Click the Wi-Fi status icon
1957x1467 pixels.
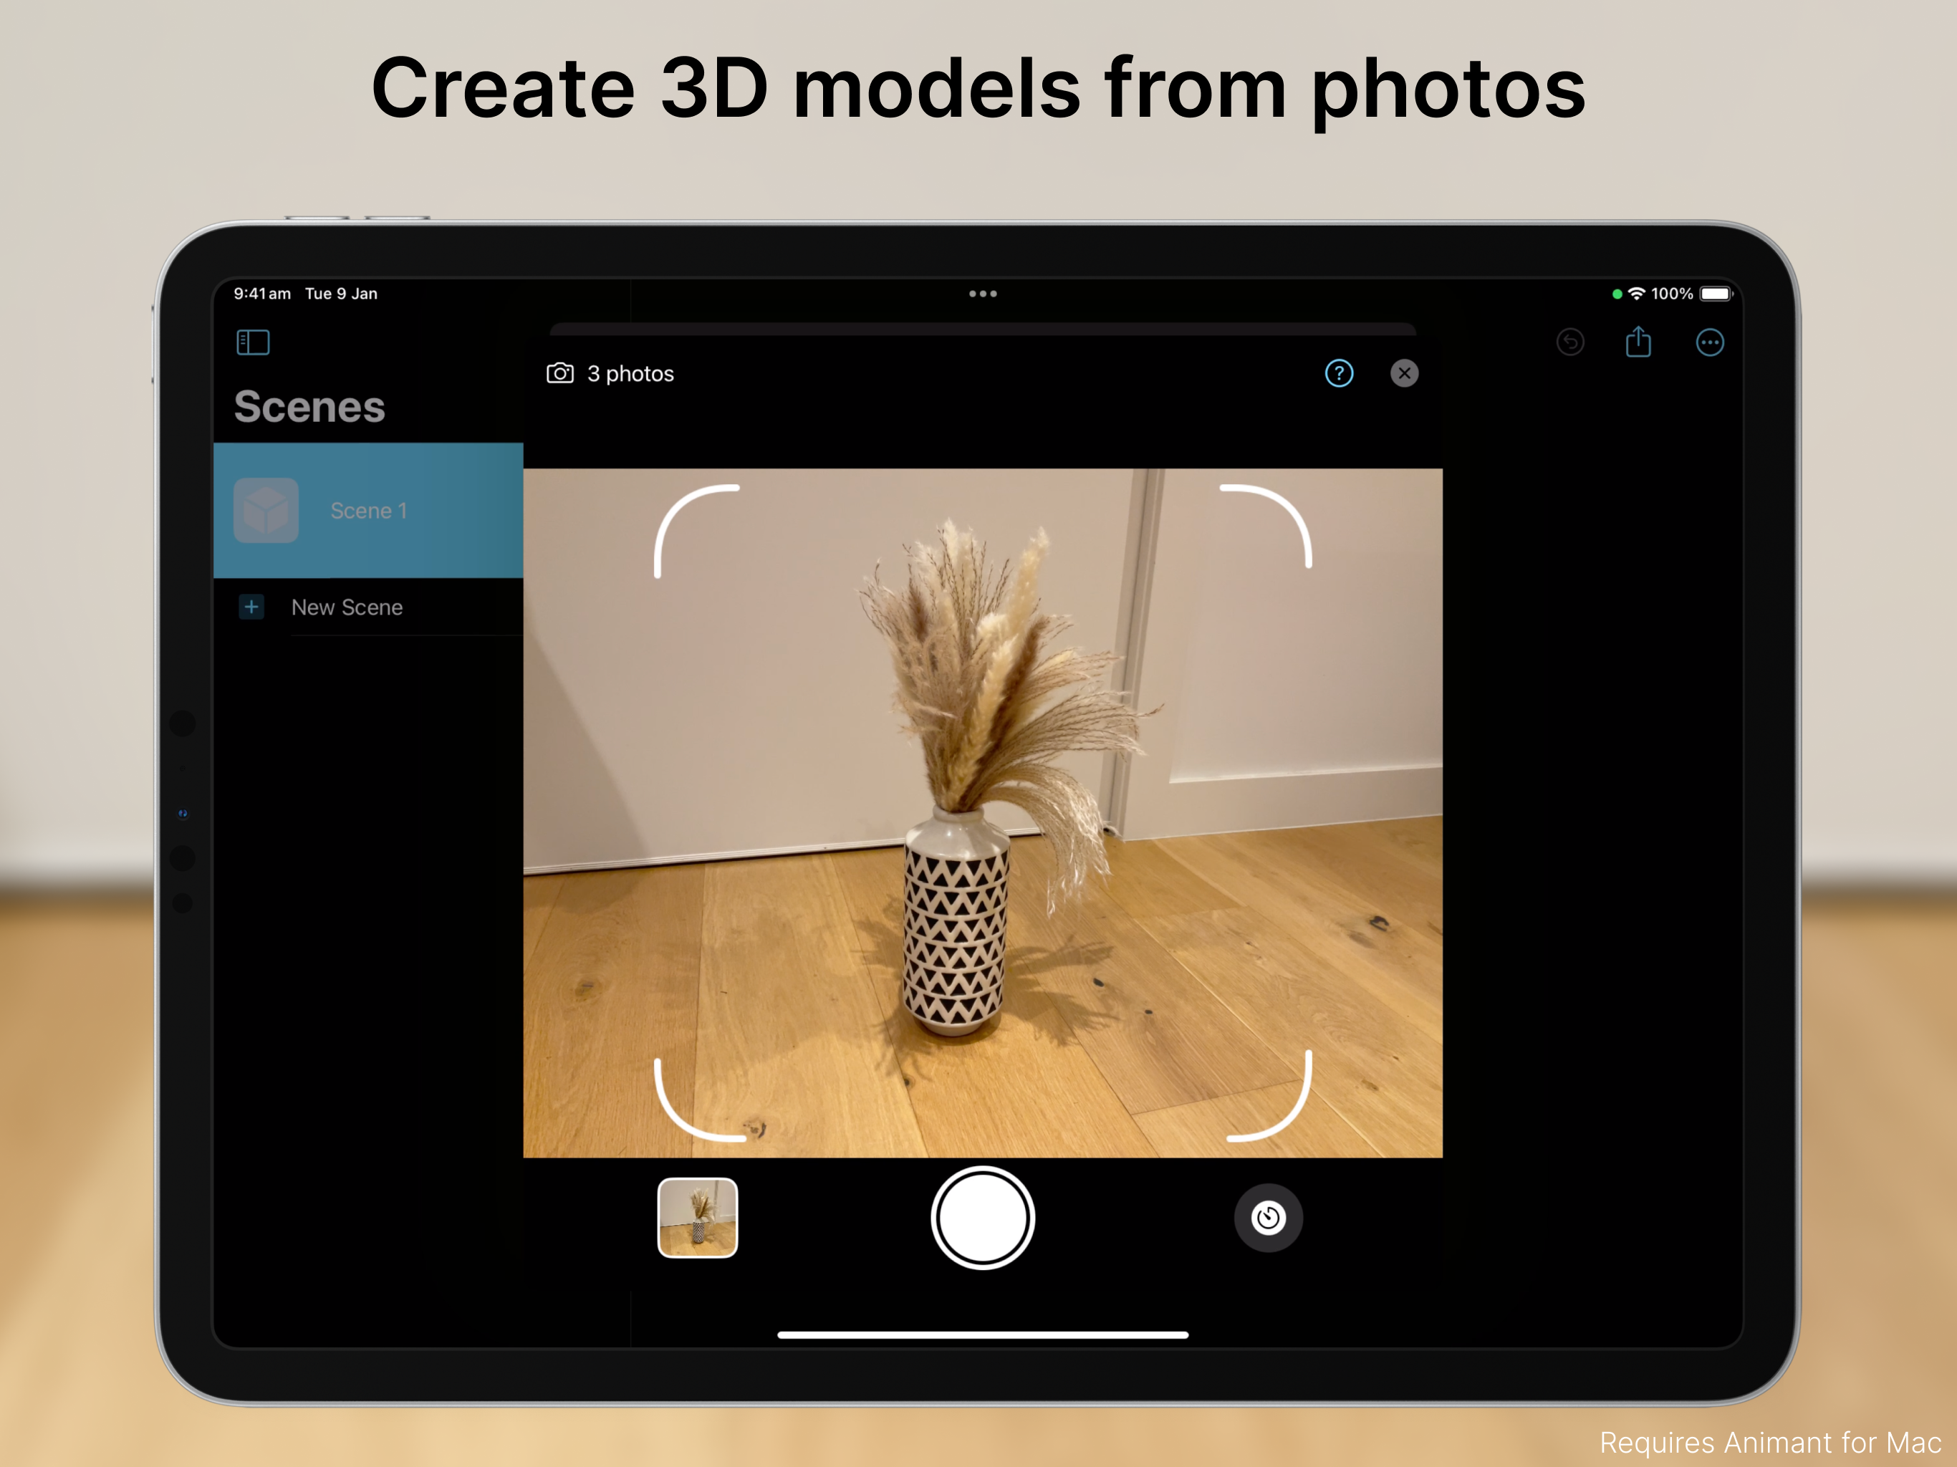1637,294
